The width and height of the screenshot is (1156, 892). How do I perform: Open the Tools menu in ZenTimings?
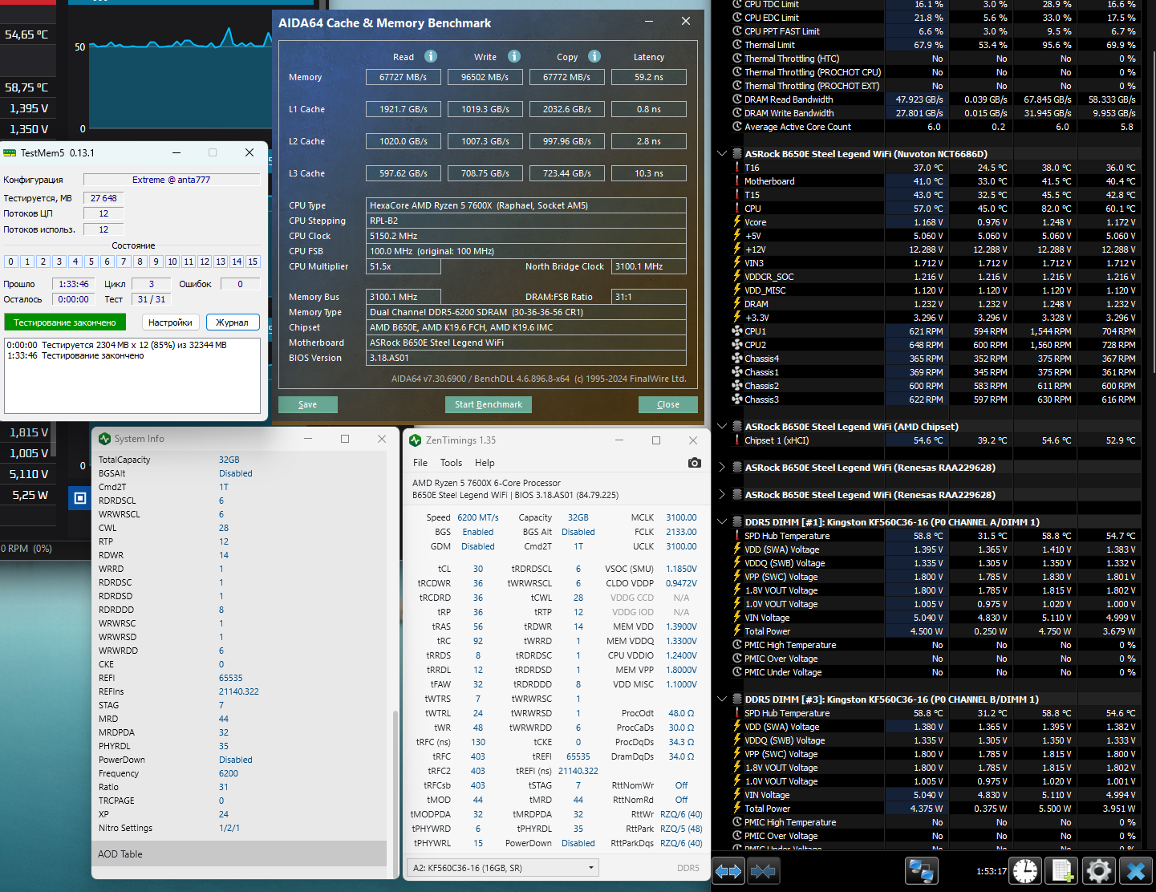451,463
